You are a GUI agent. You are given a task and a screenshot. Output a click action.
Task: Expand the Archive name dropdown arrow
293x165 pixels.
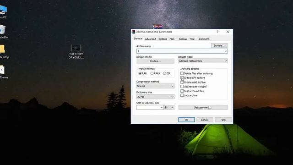(x=226, y=51)
